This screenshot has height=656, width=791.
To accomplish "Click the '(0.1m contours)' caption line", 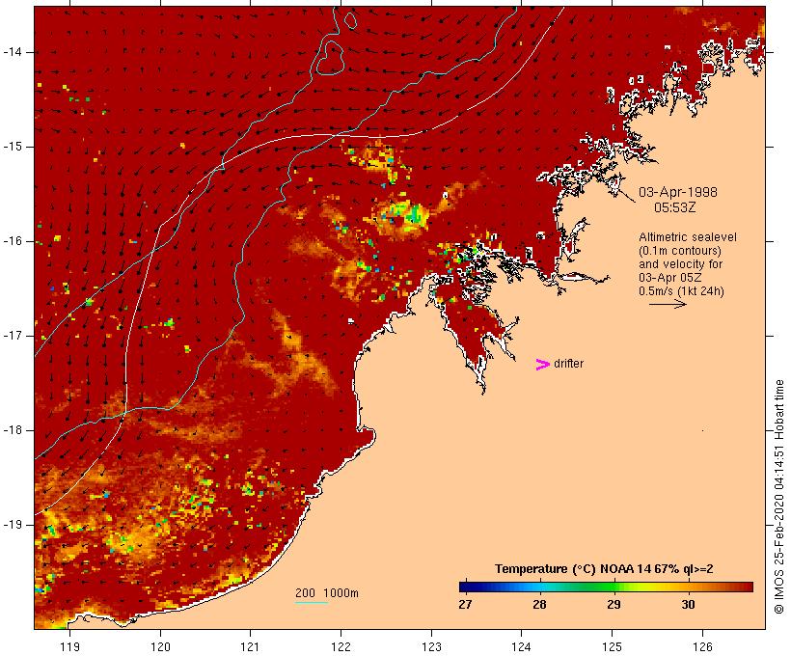I will [x=679, y=251].
